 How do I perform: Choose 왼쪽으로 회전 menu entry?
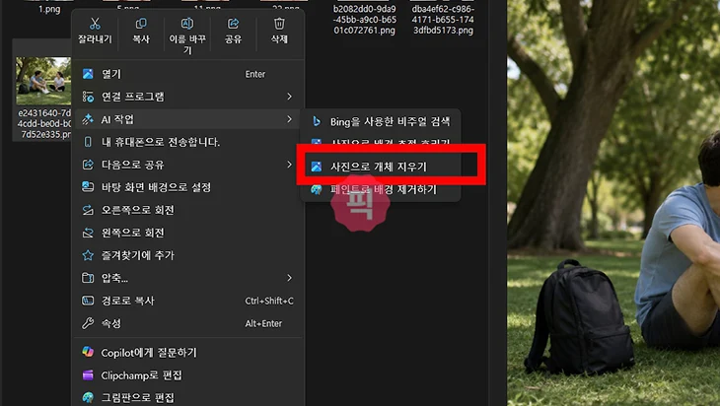(187, 233)
